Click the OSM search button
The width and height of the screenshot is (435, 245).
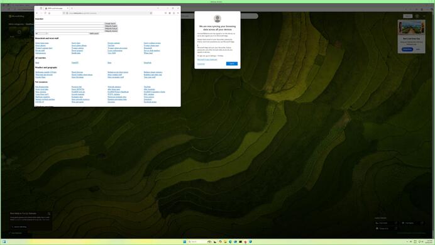point(94,33)
